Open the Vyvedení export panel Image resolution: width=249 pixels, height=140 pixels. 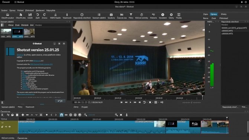(x=163, y=16)
